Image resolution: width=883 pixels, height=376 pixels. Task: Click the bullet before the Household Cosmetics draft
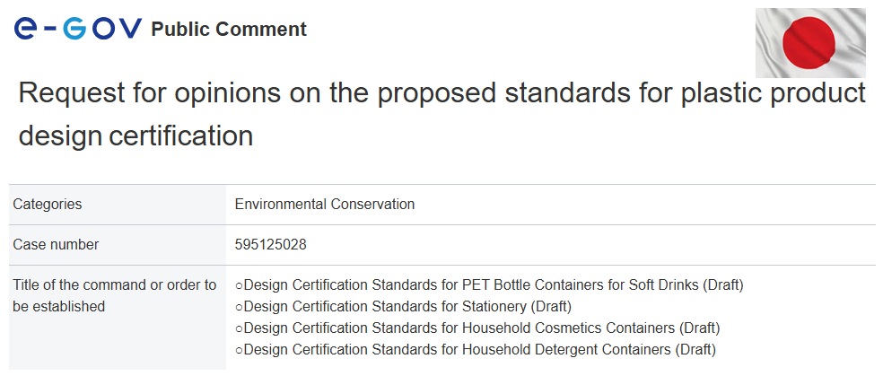click(x=239, y=328)
